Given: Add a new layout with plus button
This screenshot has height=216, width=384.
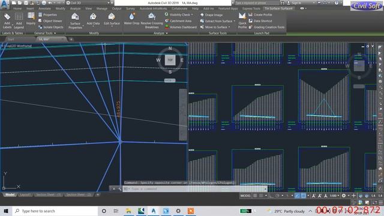Looking at the screenshot, I should click(97, 194).
